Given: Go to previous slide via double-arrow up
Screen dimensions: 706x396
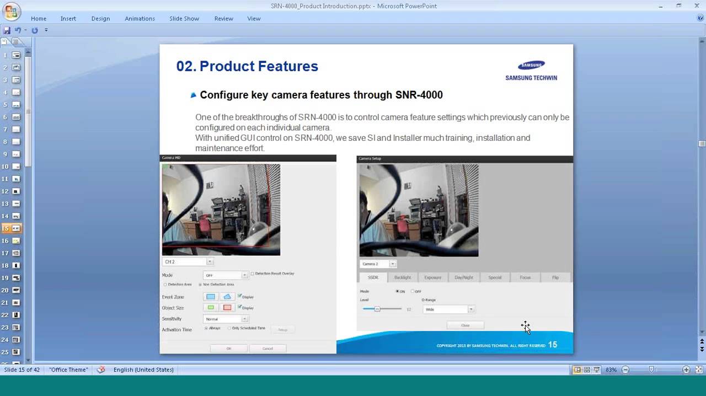Looking at the screenshot, I should [702, 343].
